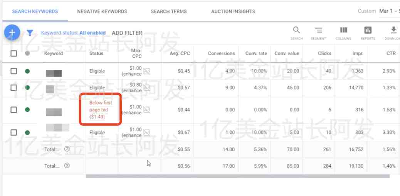Switch to the Negative Keywords tab
Image resolution: width=400 pixels, height=196 pixels.
coord(102,12)
